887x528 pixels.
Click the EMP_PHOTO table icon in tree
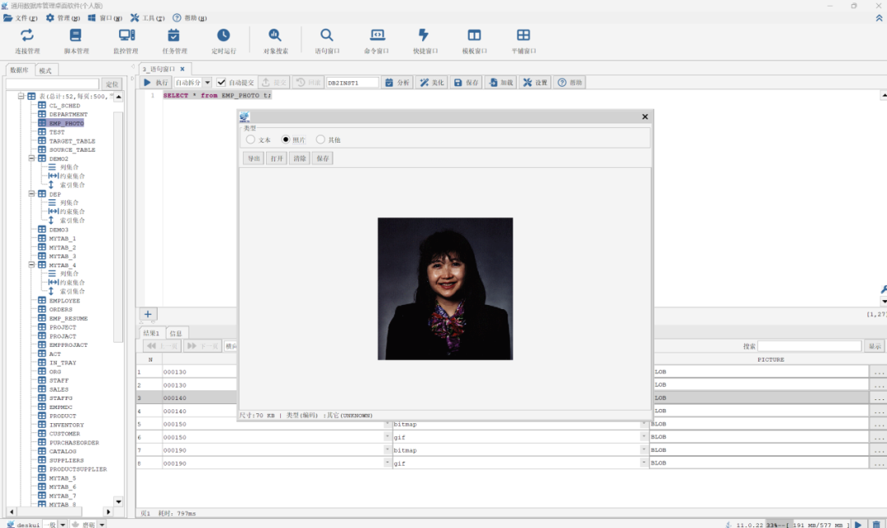pyautogui.click(x=42, y=122)
